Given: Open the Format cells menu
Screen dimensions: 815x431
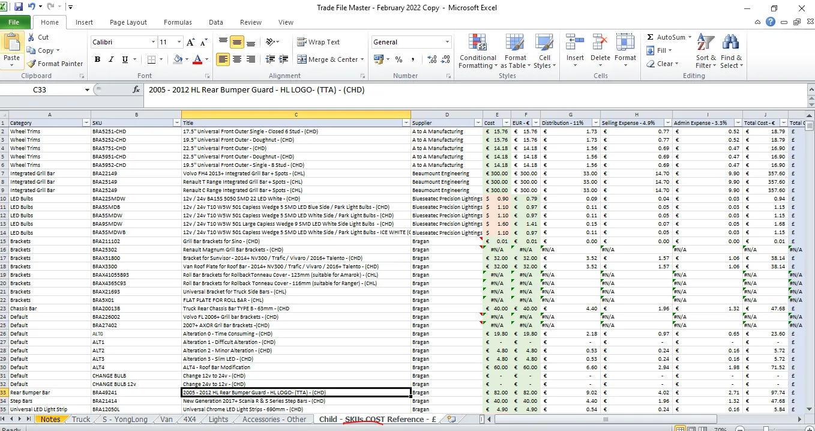Looking at the screenshot, I should coord(625,52).
